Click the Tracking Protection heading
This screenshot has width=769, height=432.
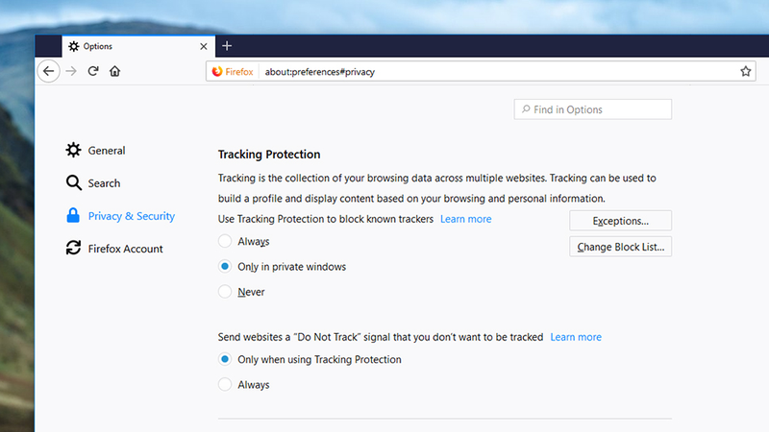click(x=269, y=155)
